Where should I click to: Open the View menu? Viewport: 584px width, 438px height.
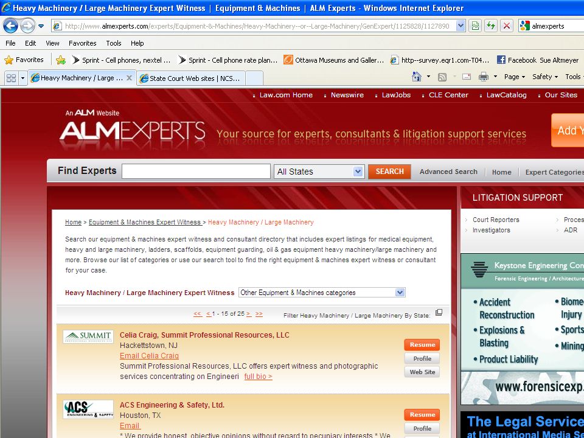tap(52, 43)
